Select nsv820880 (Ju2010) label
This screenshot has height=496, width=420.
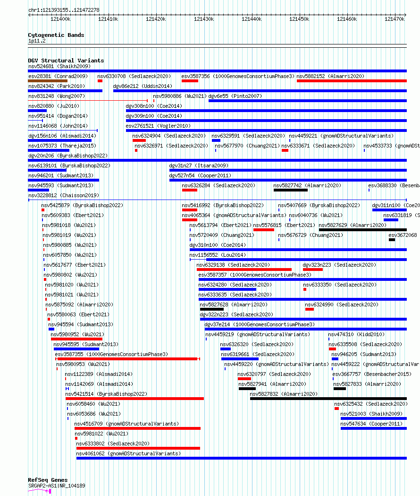click(54, 106)
